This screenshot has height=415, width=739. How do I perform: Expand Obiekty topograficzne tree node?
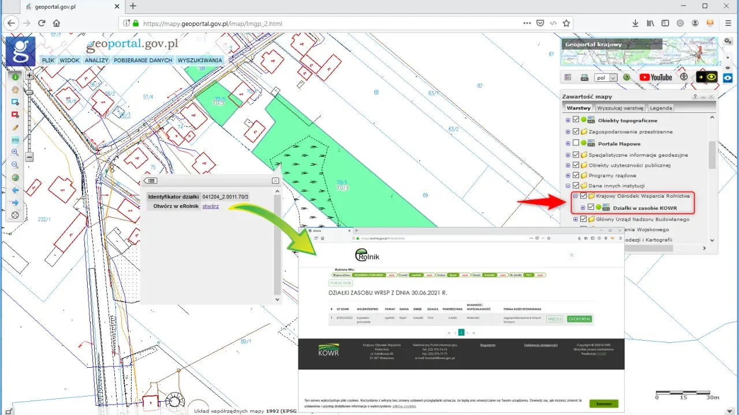568,120
